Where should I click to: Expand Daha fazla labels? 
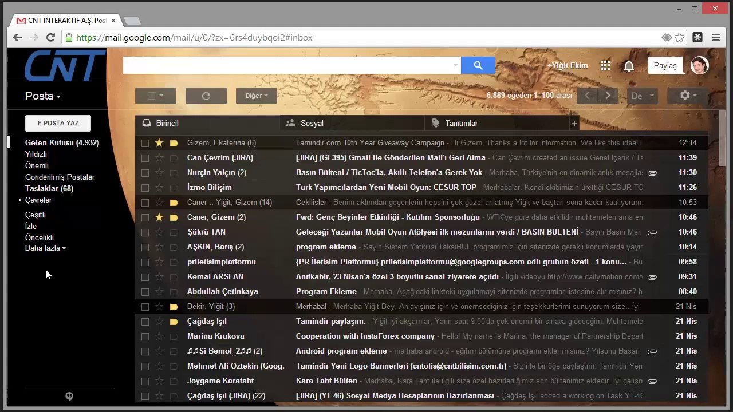(x=45, y=248)
